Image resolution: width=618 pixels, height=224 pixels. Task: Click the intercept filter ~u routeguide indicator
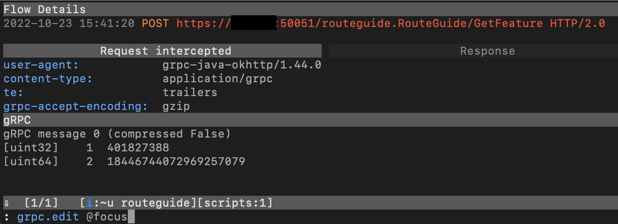click(x=138, y=203)
